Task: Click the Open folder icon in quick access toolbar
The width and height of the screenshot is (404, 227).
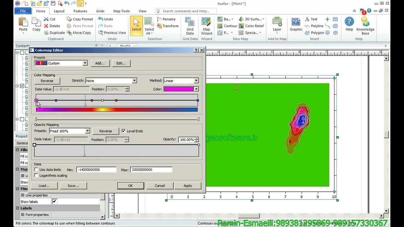Action: (x=39, y=3)
